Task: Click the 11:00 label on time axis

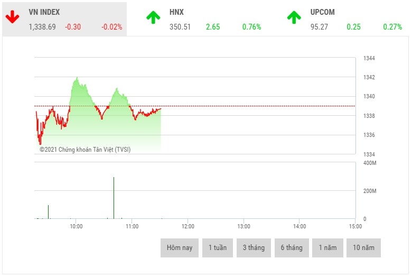Action: pos(132,226)
